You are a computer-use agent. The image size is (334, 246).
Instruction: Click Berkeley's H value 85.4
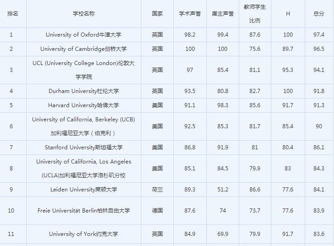(288, 126)
